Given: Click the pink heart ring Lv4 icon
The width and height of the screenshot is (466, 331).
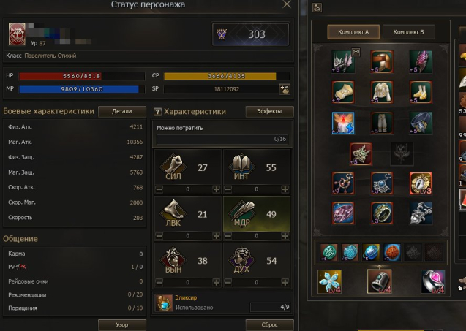Looking at the screenshot, I should pyautogui.click(x=433, y=281).
